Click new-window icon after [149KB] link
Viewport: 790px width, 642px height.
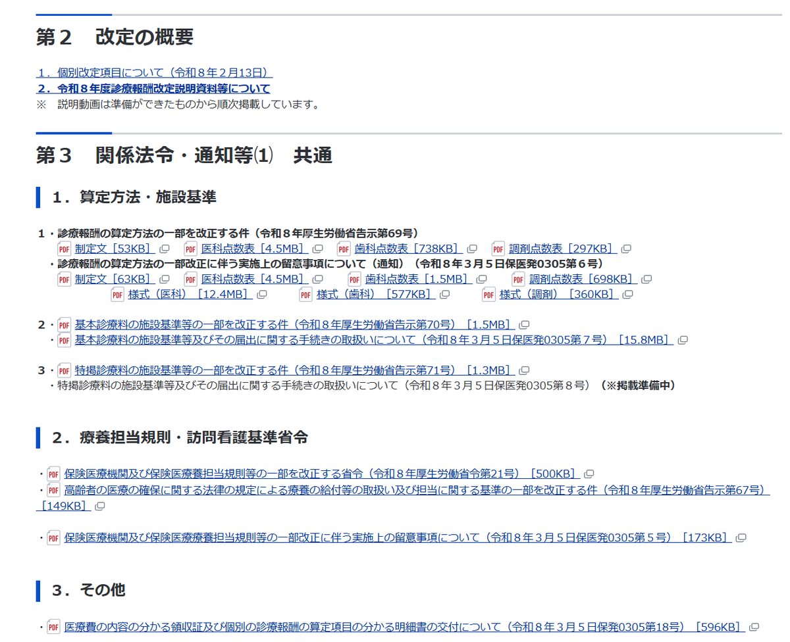tap(100, 506)
